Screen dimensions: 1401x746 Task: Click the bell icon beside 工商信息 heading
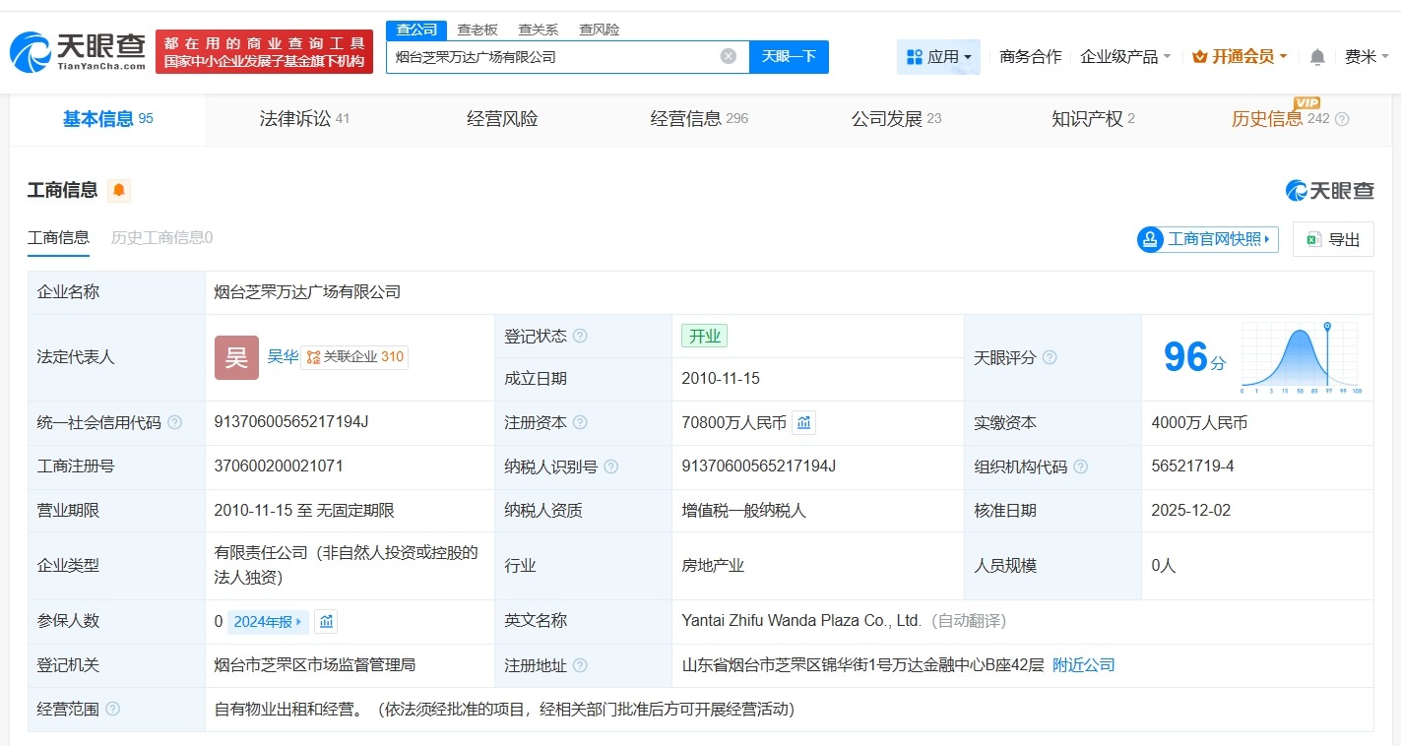[118, 190]
